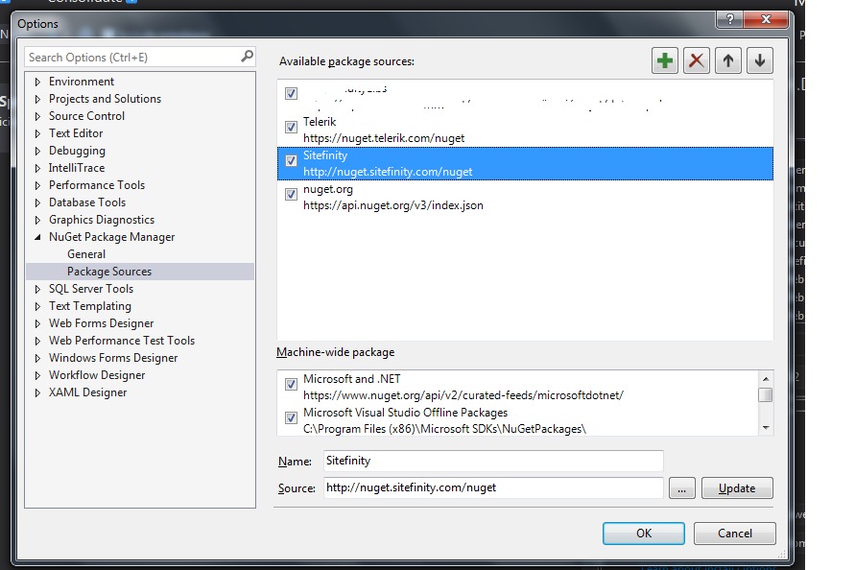Viewport: 855px width, 570px height.
Task: Move source up with the up arrow
Action: 727,60
